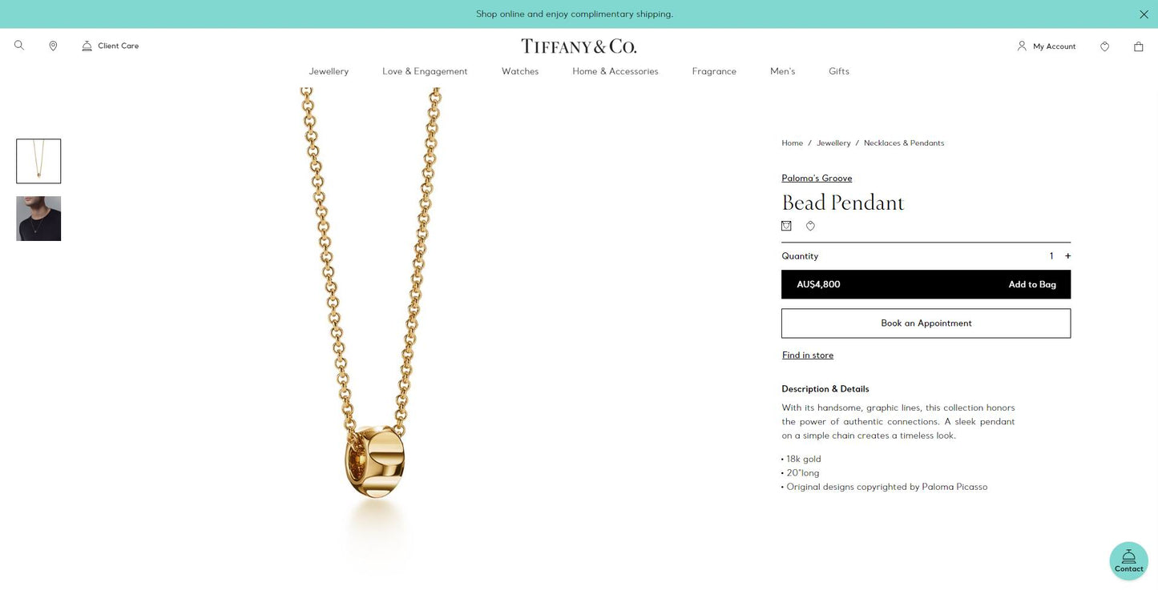Open the search magnifier icon
Screen dimensions: 1158x590
pos(19,46)
